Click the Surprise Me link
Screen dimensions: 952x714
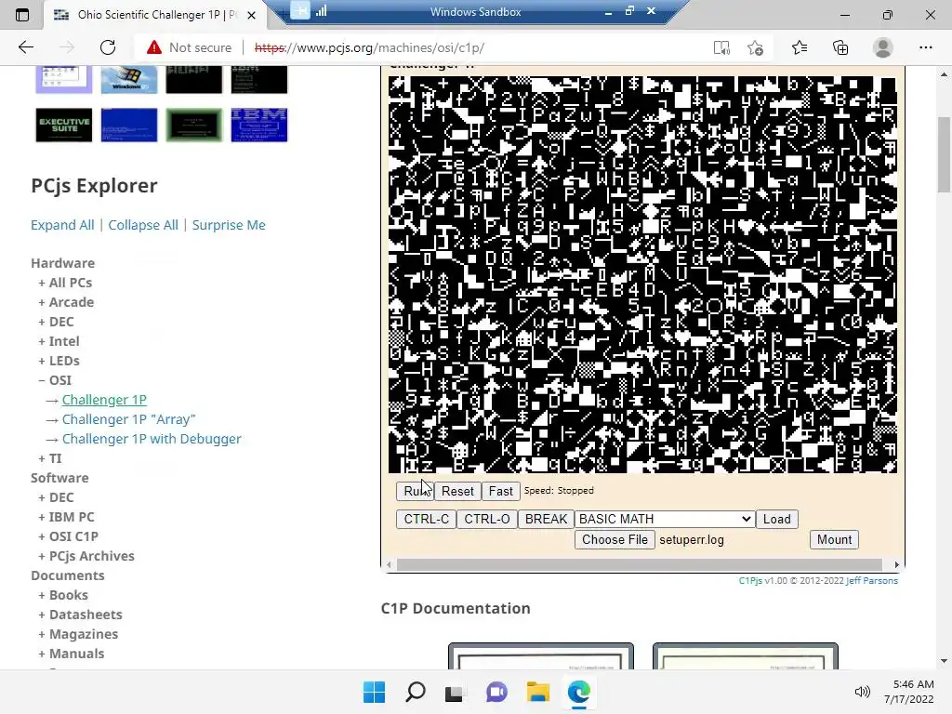click(229, 225)
